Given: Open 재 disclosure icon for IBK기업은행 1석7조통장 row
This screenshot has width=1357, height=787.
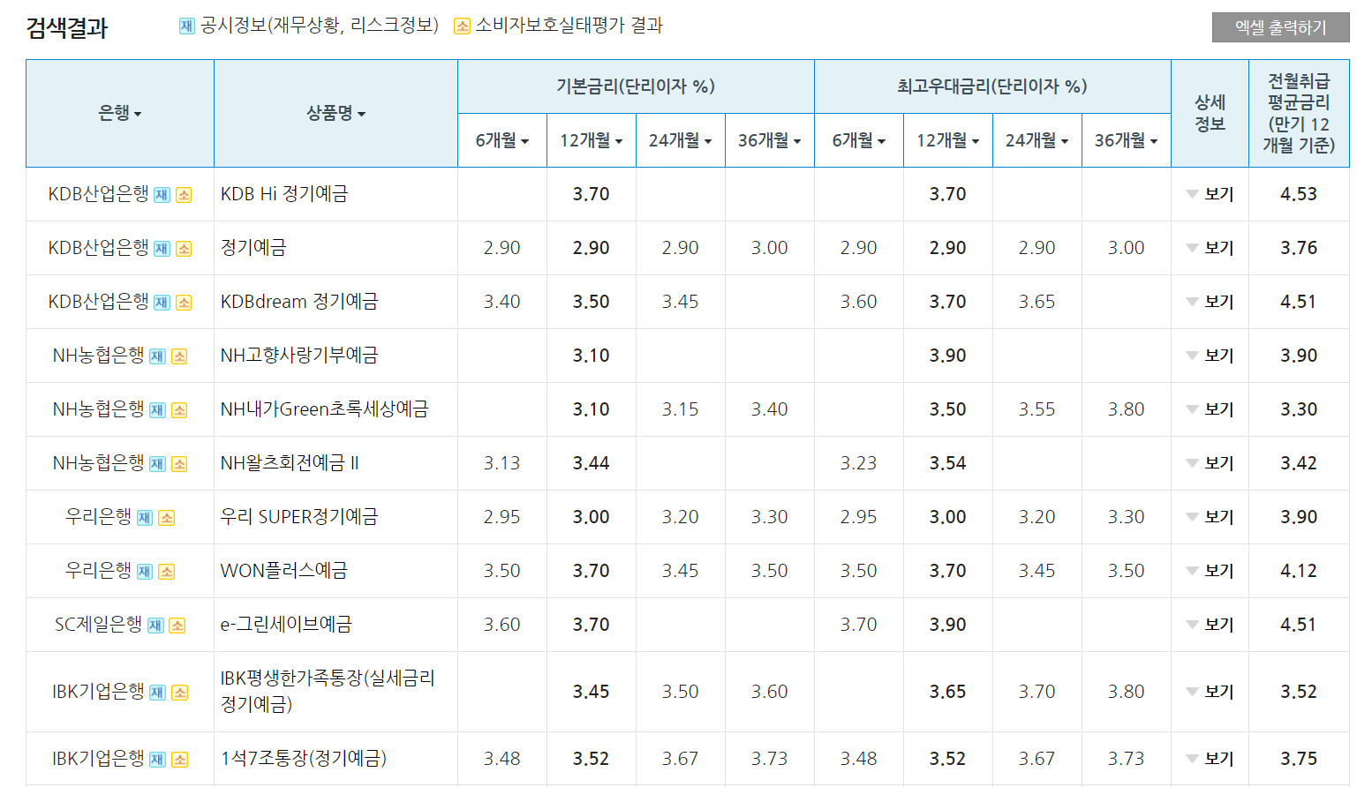Looking at the screenshot, I should click(159, 758).
